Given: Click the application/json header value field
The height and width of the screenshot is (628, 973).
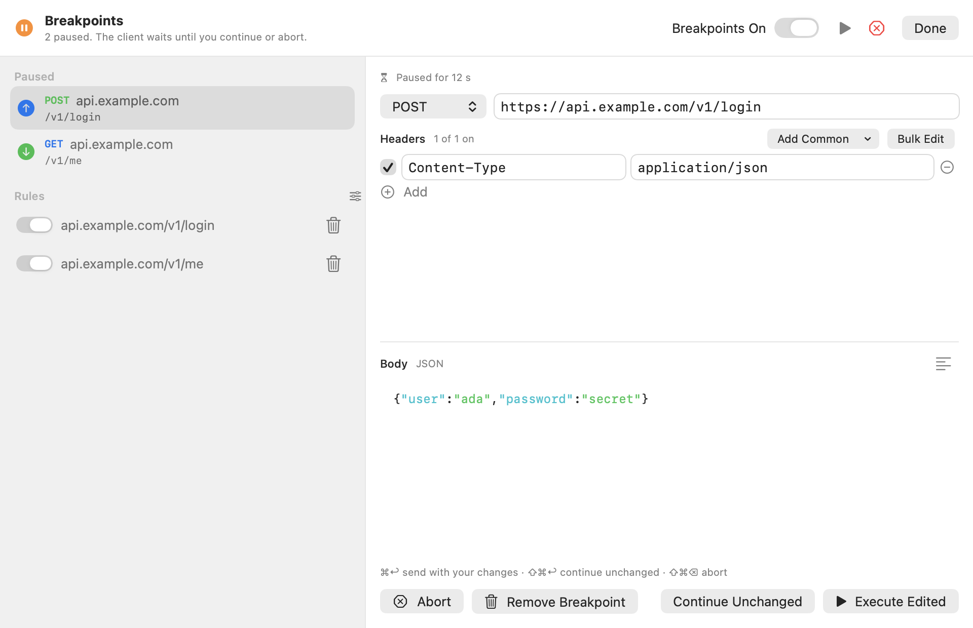Looking at the screenshot, I should 782,167.
